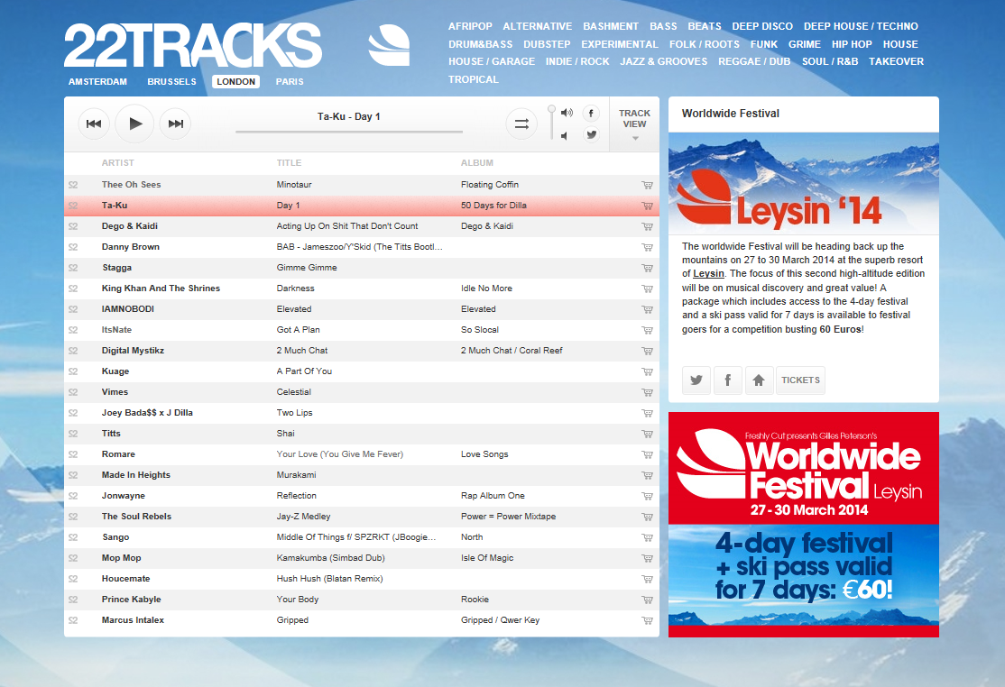This screenshot has width=1005, height=687.
Task: Sort by the ALBUM column header
Action: [477, 162]
